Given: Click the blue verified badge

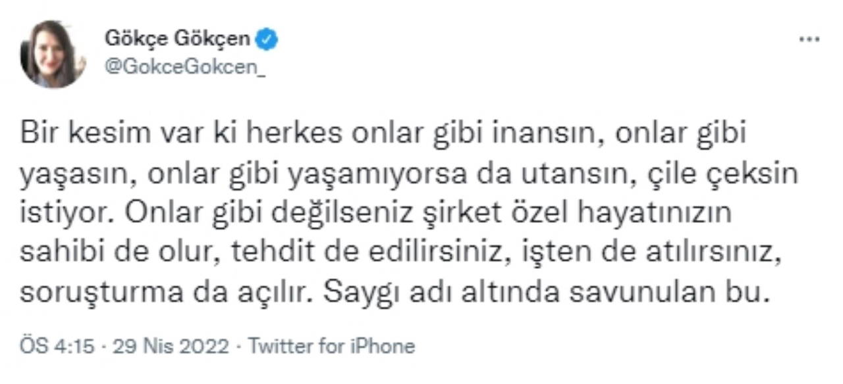Looking at the screenshot, I should pos(266,39).
